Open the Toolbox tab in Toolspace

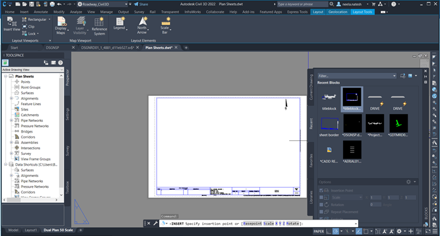[67, 187]
